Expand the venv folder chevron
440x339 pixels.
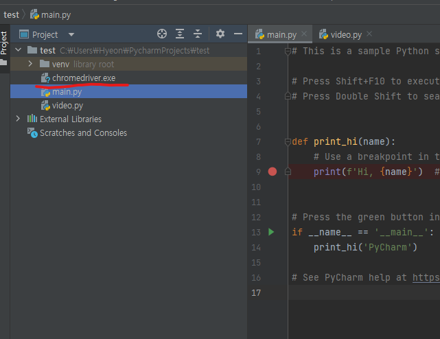(x=30, y=64)
